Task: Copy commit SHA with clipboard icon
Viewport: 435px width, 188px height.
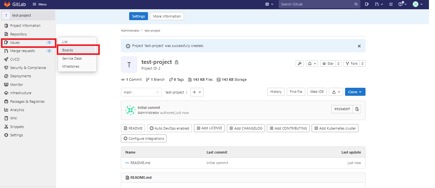Action: [x=357, y=109]
